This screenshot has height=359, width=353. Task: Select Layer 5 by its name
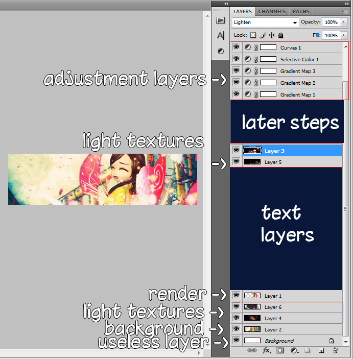273,162
